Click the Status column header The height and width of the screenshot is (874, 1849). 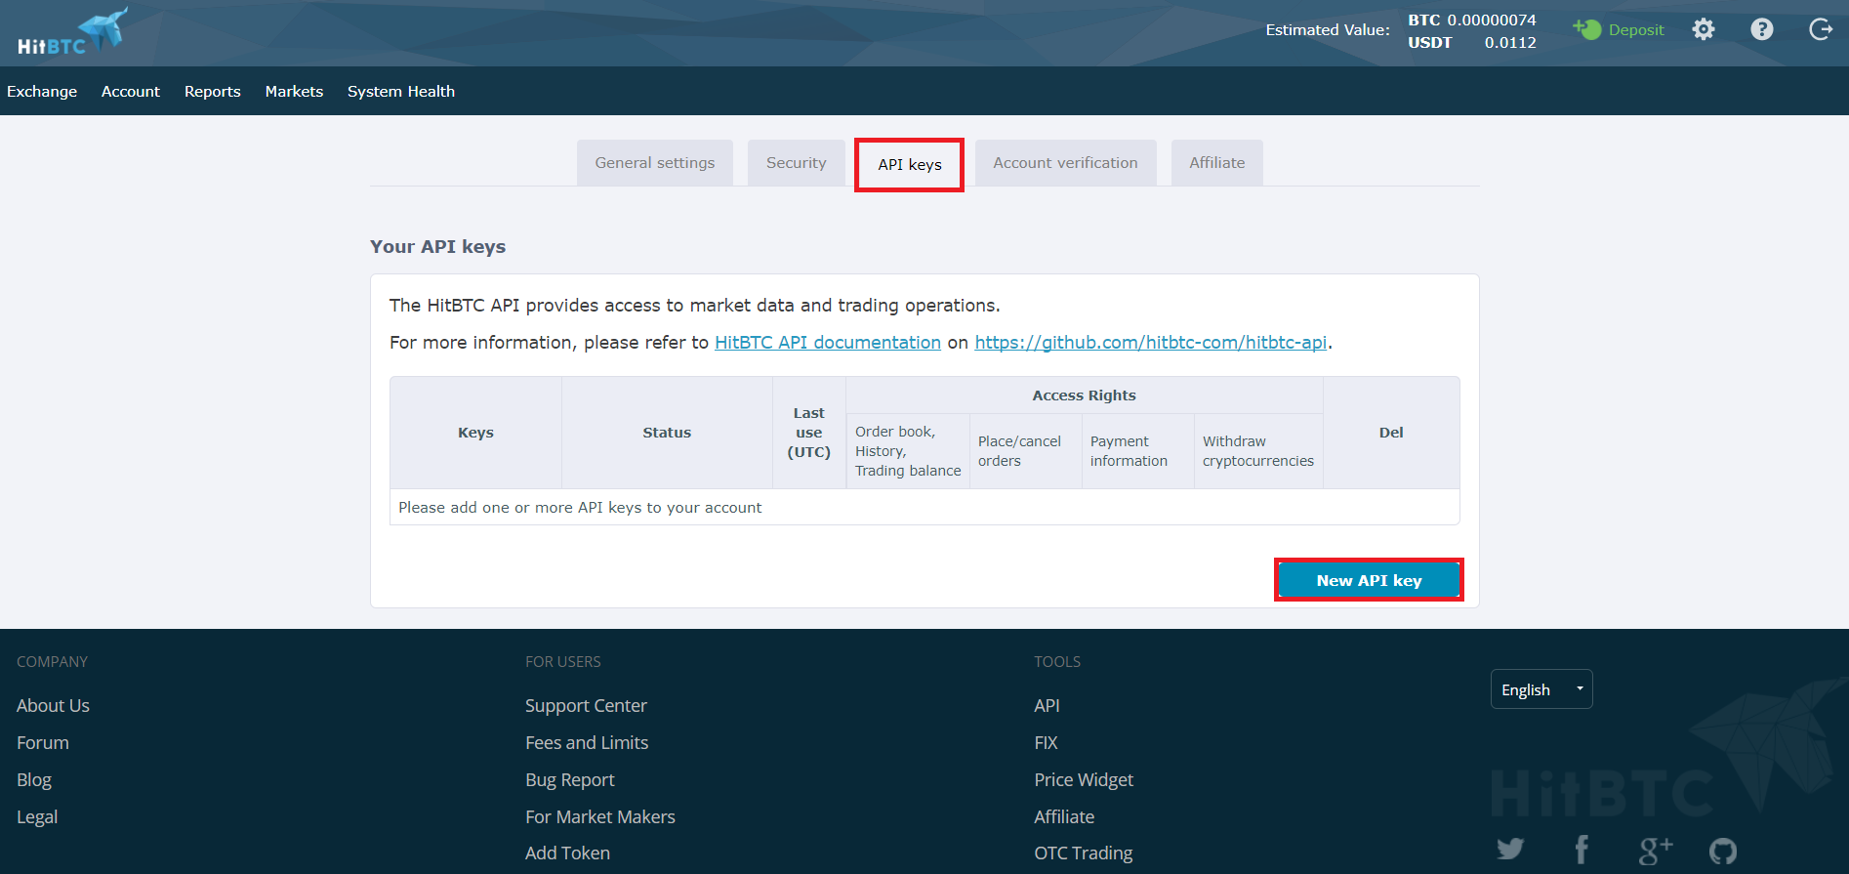click(667, 433)
